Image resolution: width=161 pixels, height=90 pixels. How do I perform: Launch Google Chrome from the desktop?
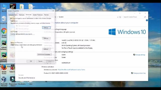pos(4,33)
